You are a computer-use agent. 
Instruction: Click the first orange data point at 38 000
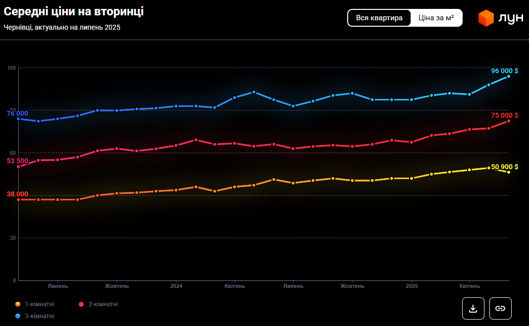[x=18, y=199]
